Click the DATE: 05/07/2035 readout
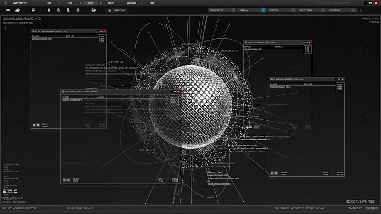381x214 pixels. 370,19
